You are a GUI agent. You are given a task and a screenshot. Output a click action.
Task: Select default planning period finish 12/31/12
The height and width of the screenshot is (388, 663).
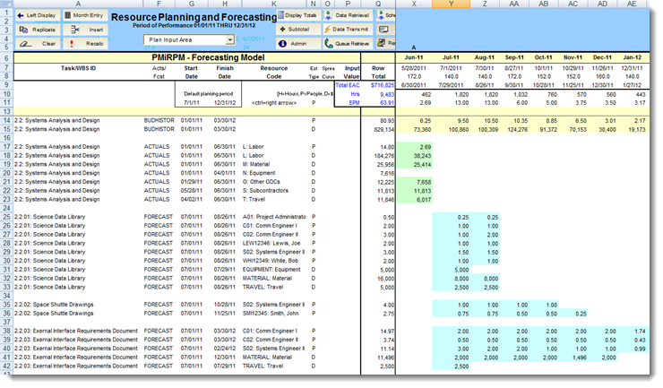click(225, 103)
